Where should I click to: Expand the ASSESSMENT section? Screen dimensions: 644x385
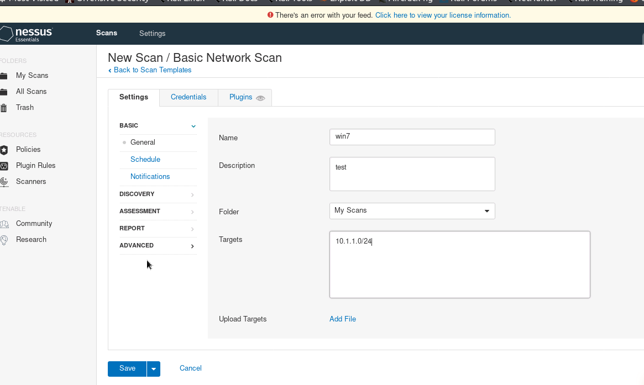pyautogui.click(x=158, y=212)
